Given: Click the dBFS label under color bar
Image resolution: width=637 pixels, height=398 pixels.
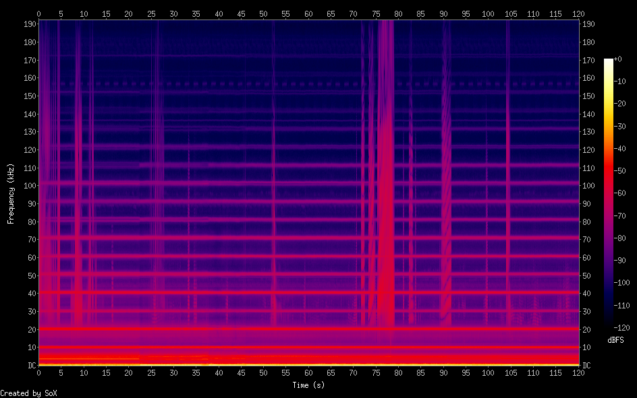Looking at the screenshot, I should pyautogui.click(x=615, y=341).
